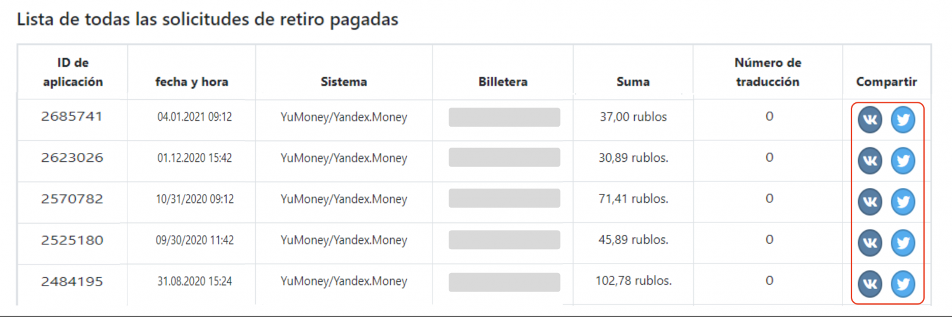Screen dimensions: 952x317
Task: Click the 'ID de aplicación' column header
Action: click(73, 72)
